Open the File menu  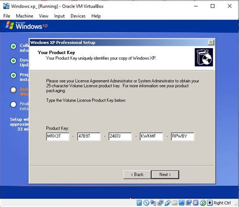[7, 16]
